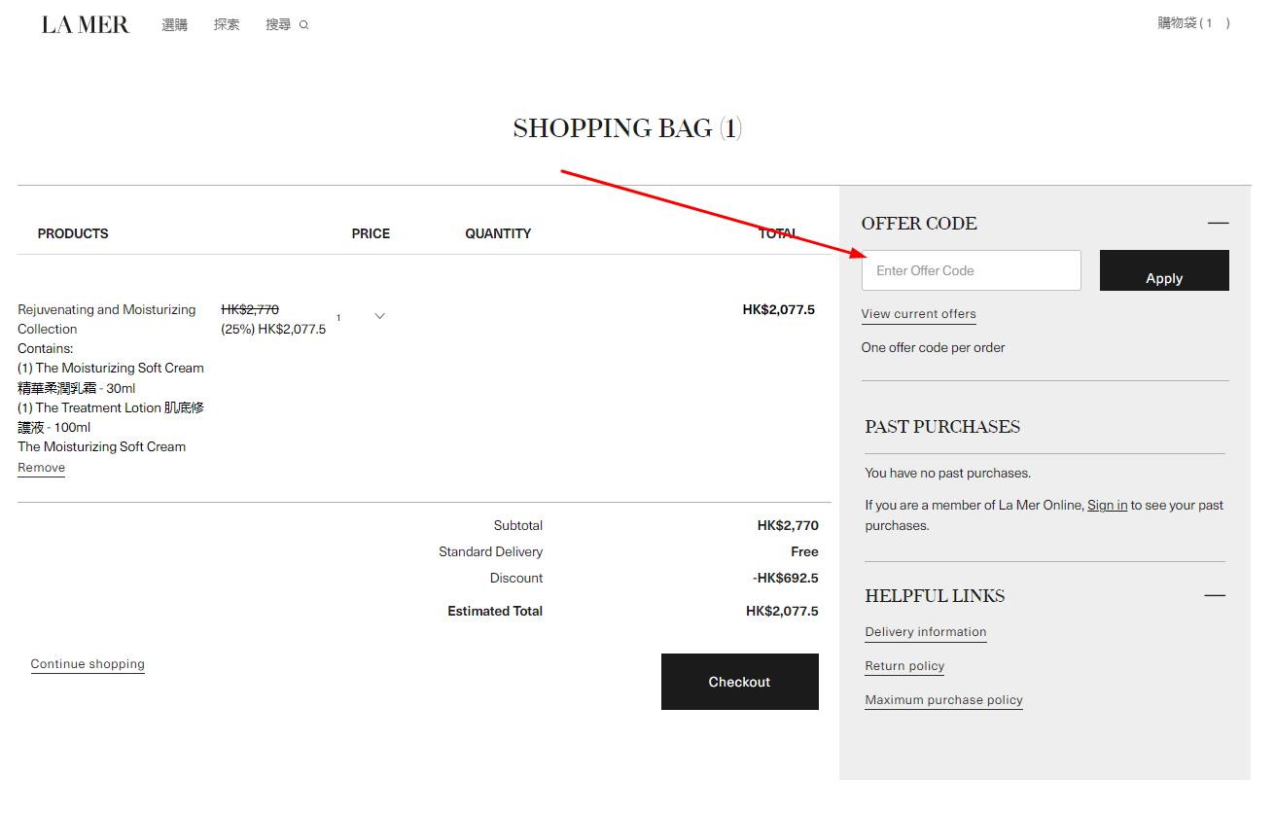Viewport: 1275px width, 813px height.
Task: Open Maximum purchase policy link
Action: [x=943, y=700]
